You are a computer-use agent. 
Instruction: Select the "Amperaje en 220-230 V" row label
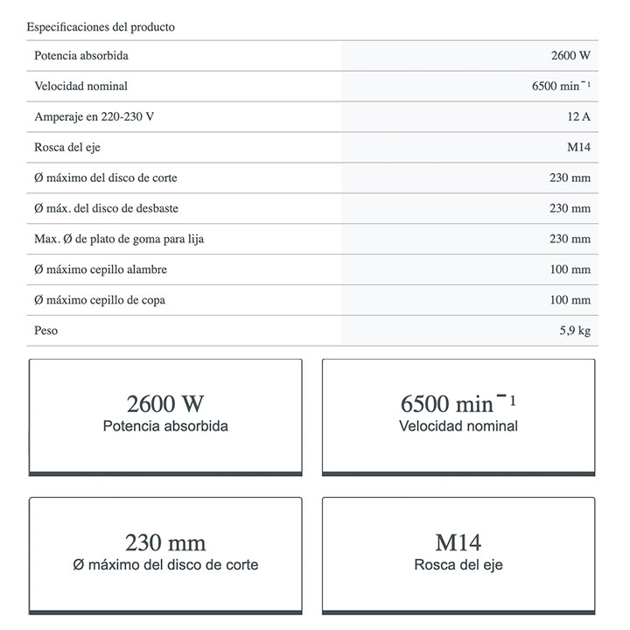94,117
